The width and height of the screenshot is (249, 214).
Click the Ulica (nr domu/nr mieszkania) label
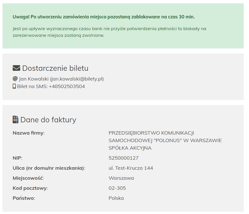[49, 168]
